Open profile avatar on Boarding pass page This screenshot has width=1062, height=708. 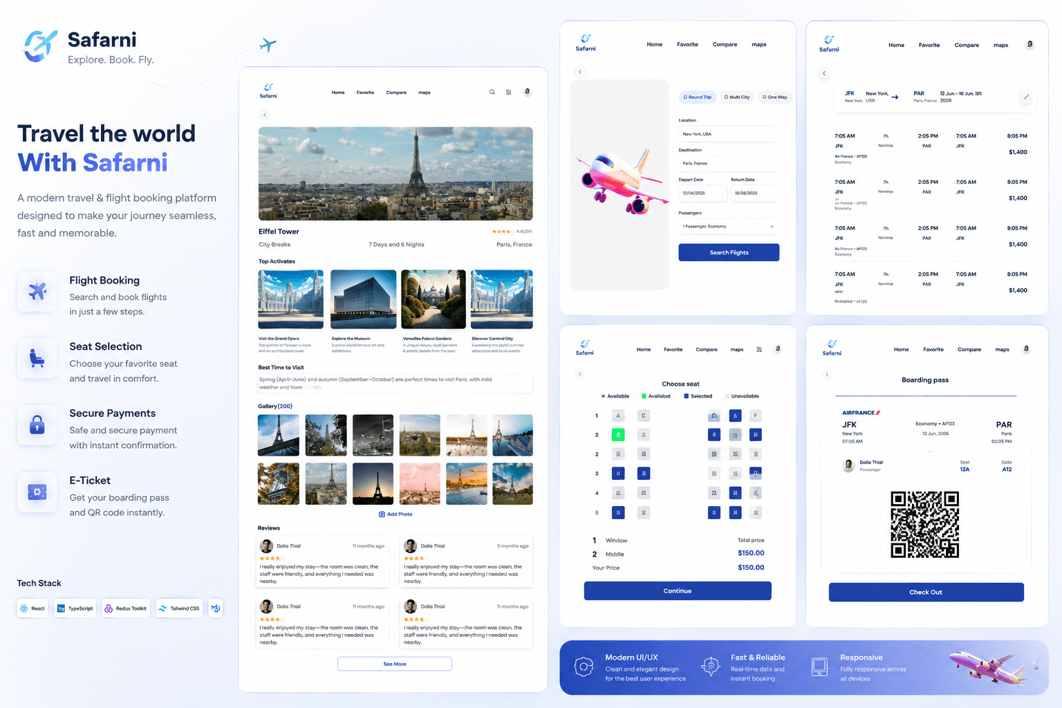point(1026,349)
